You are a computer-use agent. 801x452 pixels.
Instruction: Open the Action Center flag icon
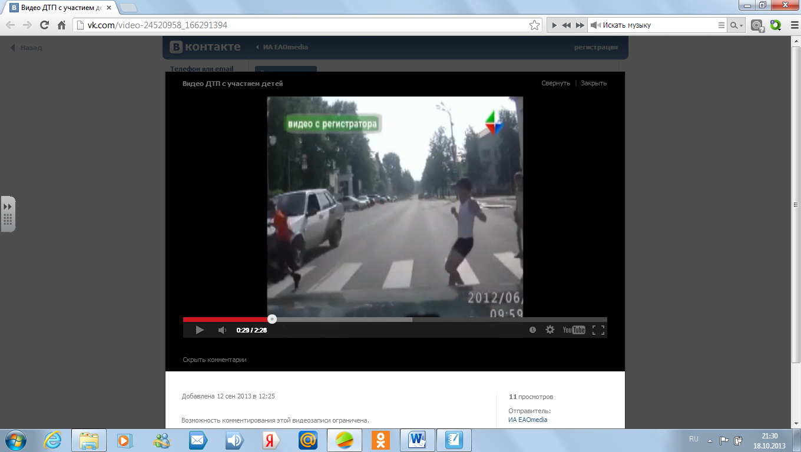pos(724,440)
